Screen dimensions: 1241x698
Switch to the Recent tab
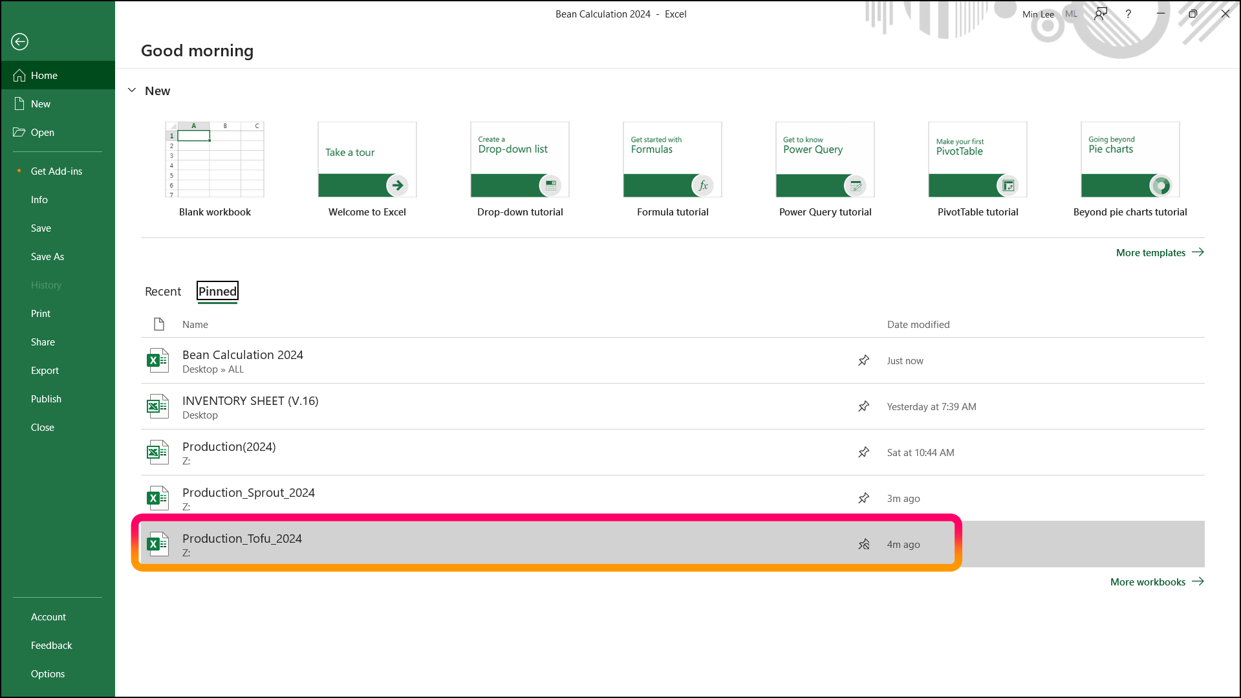coord(163,291)
